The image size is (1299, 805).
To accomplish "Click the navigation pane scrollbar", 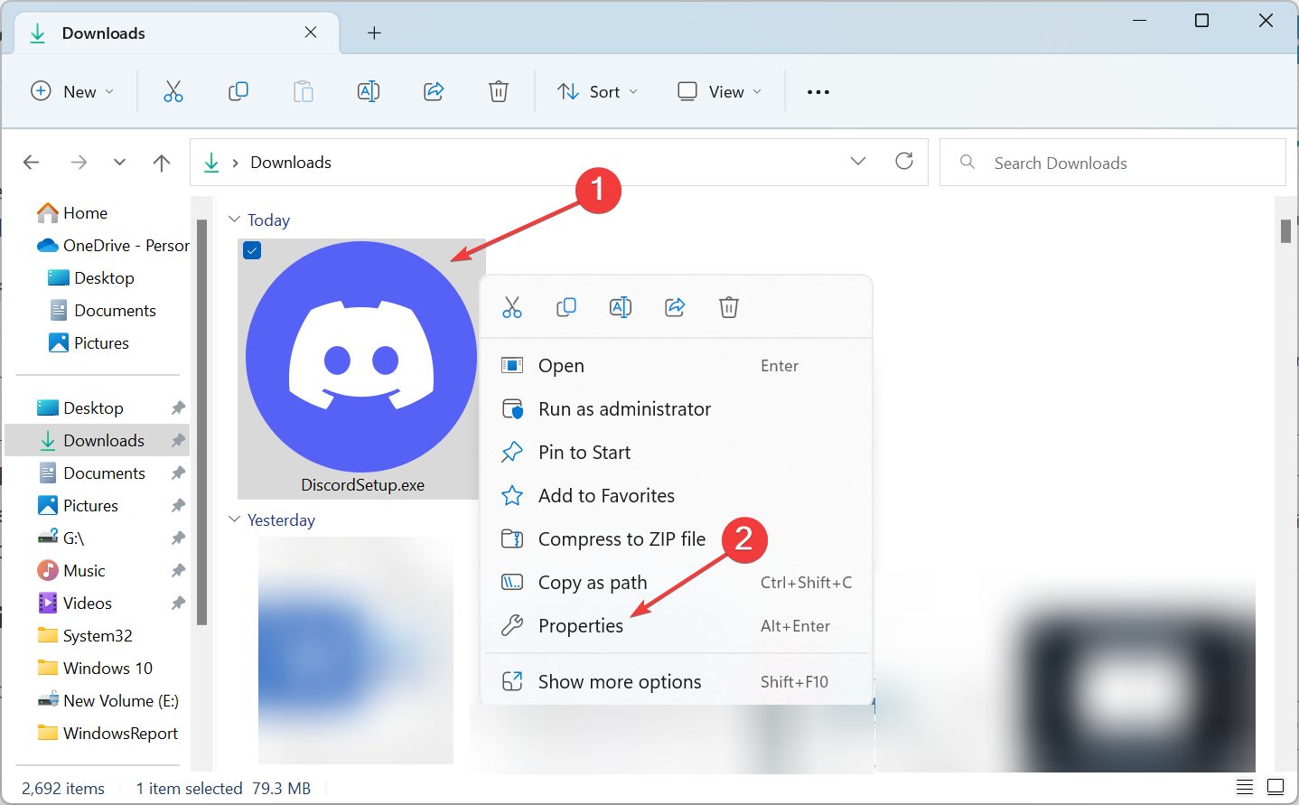I will 202,422.
